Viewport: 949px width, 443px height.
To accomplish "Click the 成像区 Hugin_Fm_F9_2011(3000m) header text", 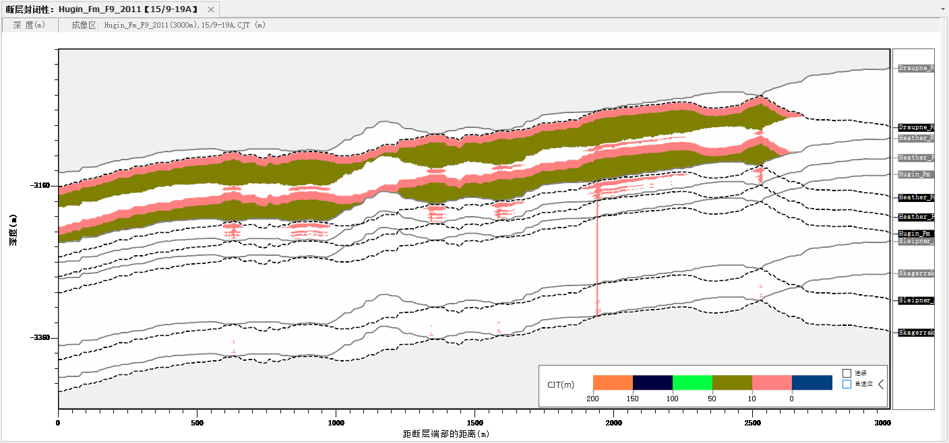I will [169, 25].
